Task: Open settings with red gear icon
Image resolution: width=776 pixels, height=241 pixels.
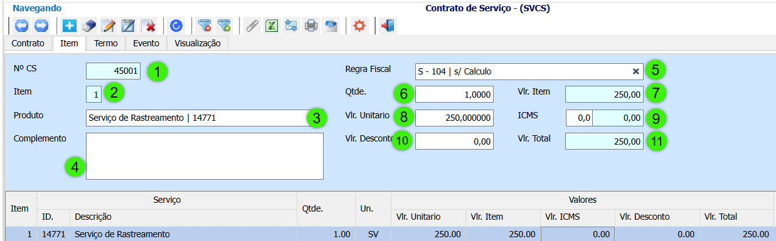Action: [359, 26]
